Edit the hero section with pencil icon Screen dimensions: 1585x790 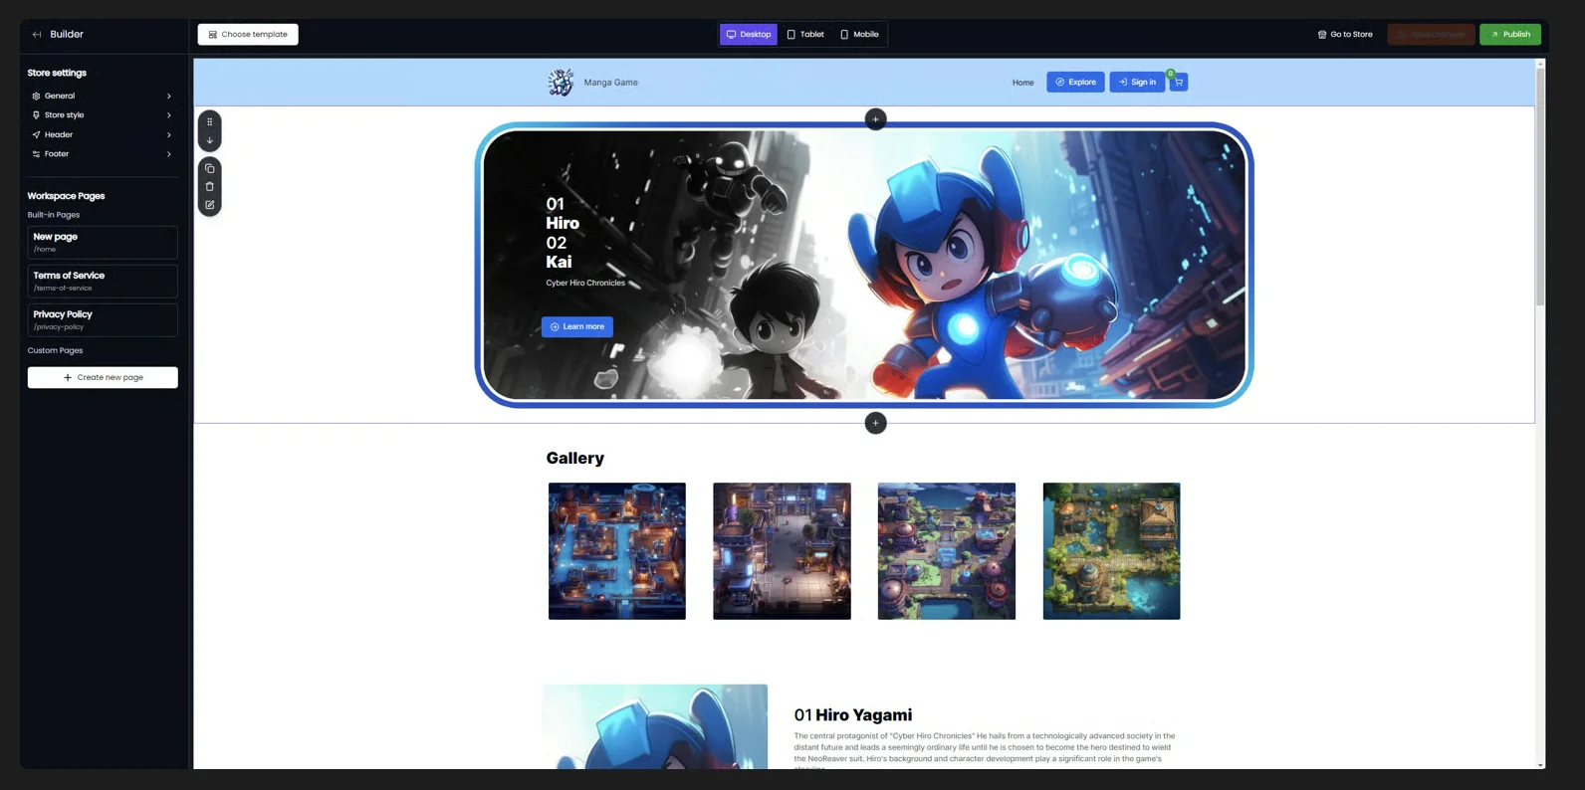pyautogui.click(x=210, y=205)
